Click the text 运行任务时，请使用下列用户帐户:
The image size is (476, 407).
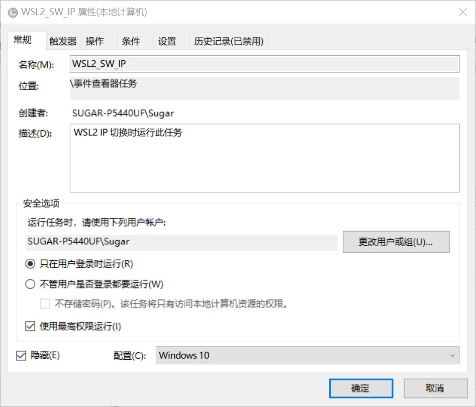click(97, 223)
